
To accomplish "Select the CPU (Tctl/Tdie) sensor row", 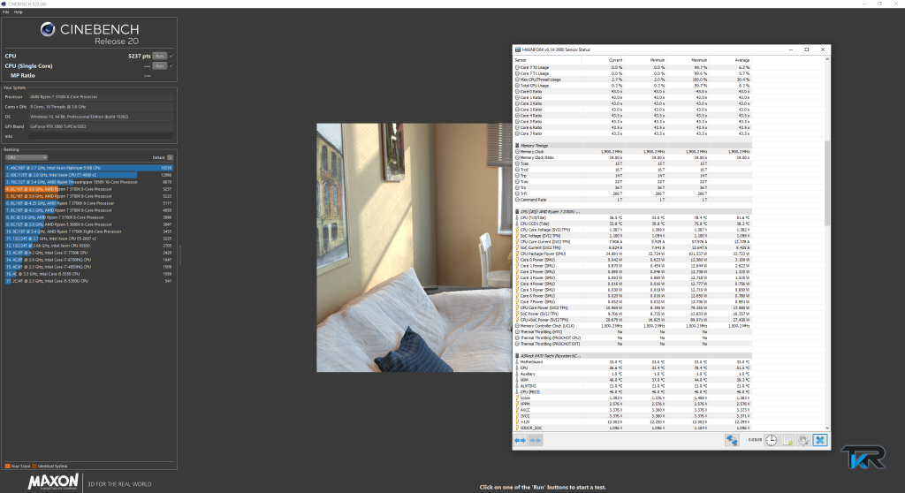I will pyautogui.click(x=632, y=217).
